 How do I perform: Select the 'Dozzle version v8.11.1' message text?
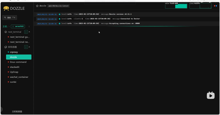120,14
